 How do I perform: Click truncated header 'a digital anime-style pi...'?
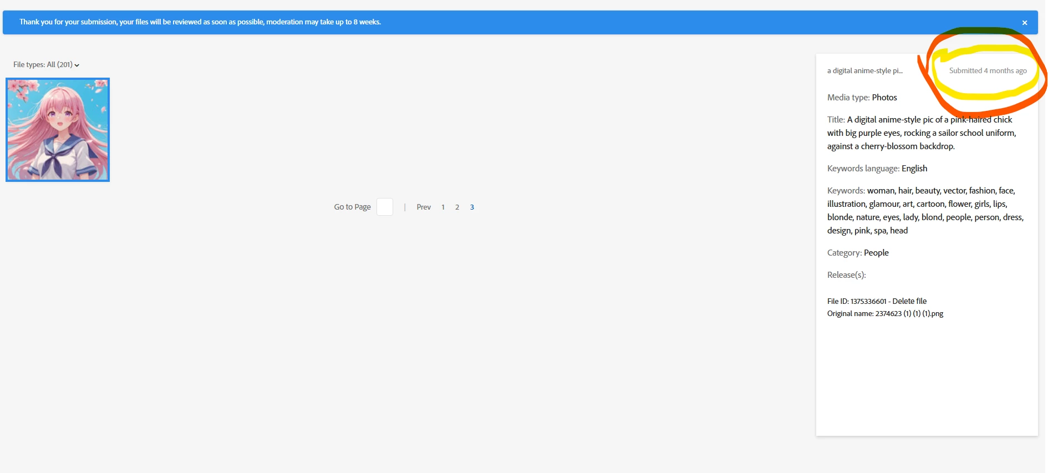(865, 70)
